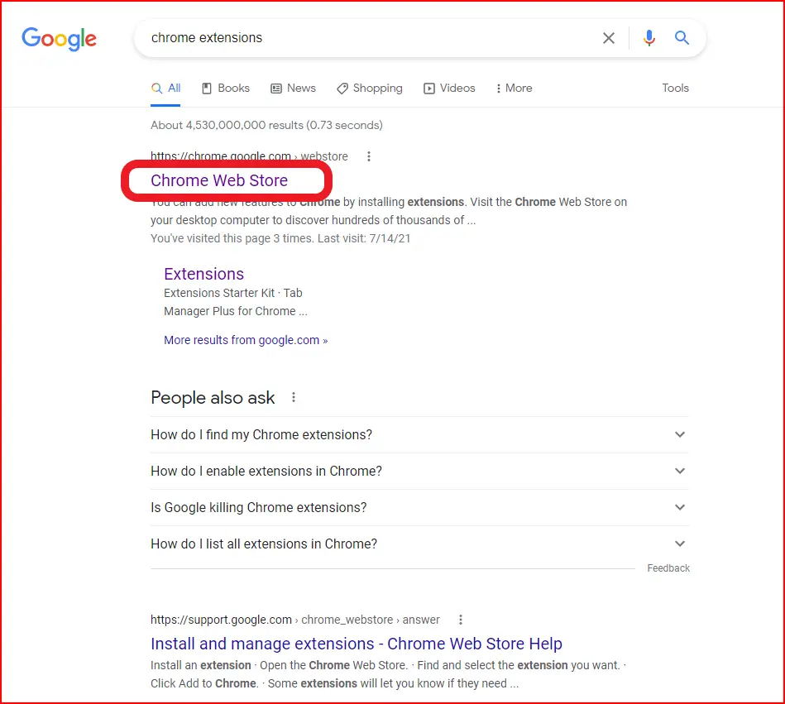
Task: Expand Is Google killing Chrome extensions?
Action: tap(419, 508)
